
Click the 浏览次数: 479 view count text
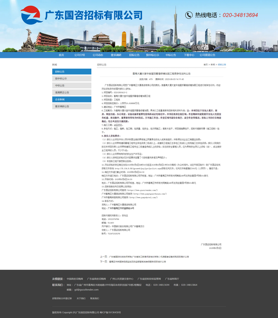pos(146,79)
